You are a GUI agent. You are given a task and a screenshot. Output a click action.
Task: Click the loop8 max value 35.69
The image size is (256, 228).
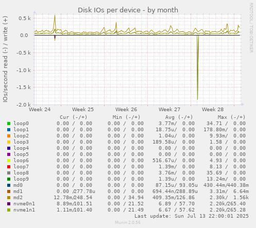pyautogui.click(x=214, y=173)
